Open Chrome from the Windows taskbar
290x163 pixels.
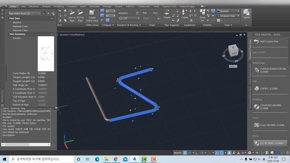point(116,159)
